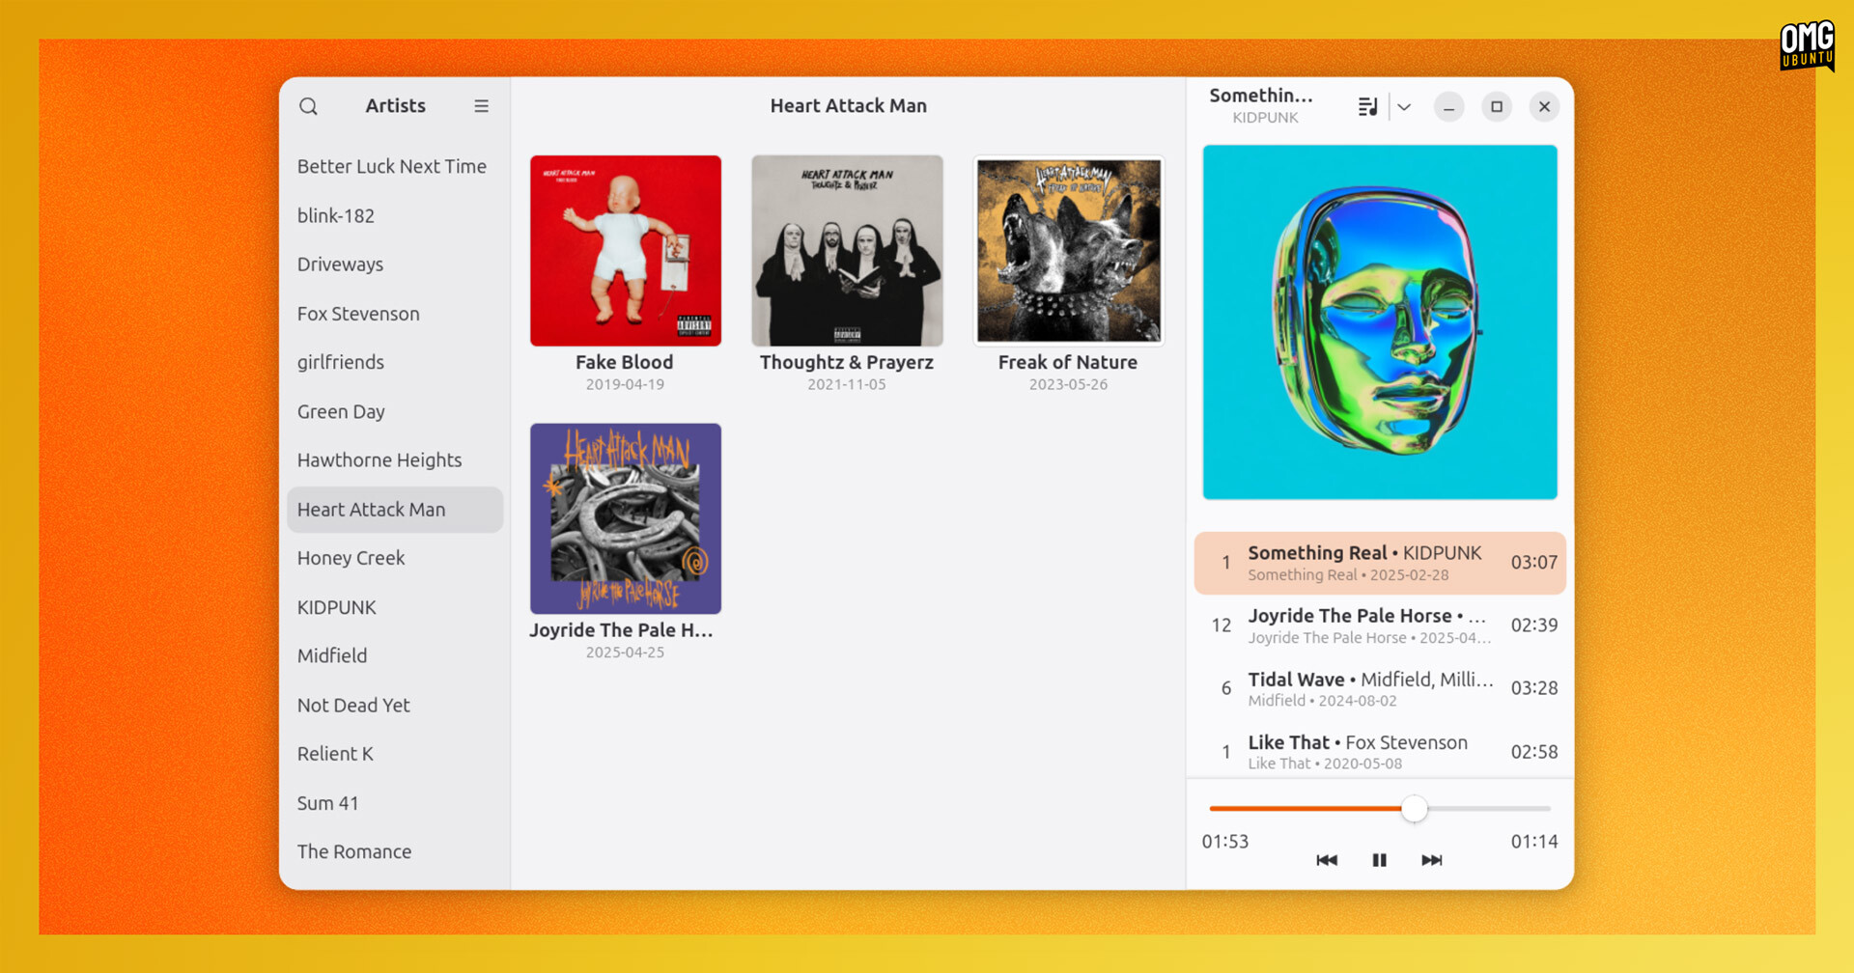1854x973 pixels.
Task: Click the now-playing chrome face artwork
Action: (x=1380, y=322)
